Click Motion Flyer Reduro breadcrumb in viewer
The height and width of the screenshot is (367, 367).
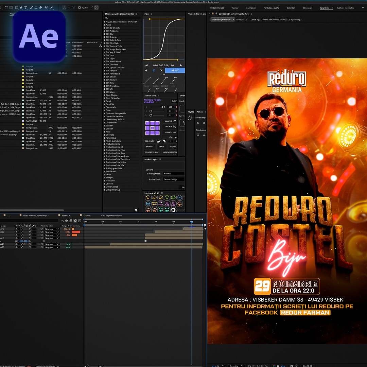click(x=222, y=20)
